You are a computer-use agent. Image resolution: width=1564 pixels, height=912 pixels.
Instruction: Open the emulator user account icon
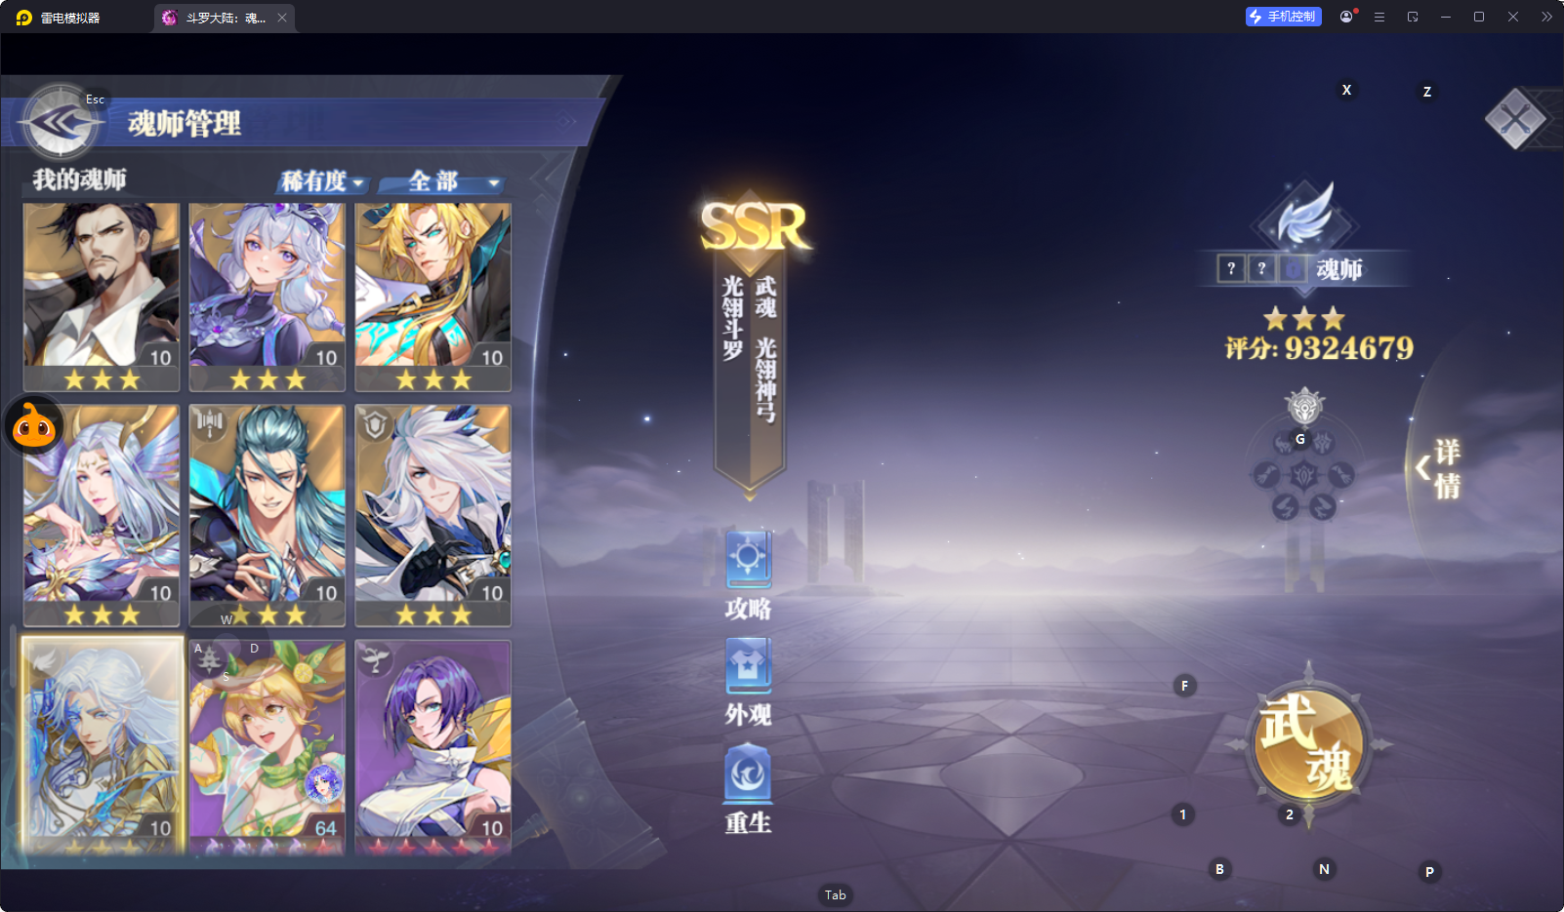[x=1346, y=17]
